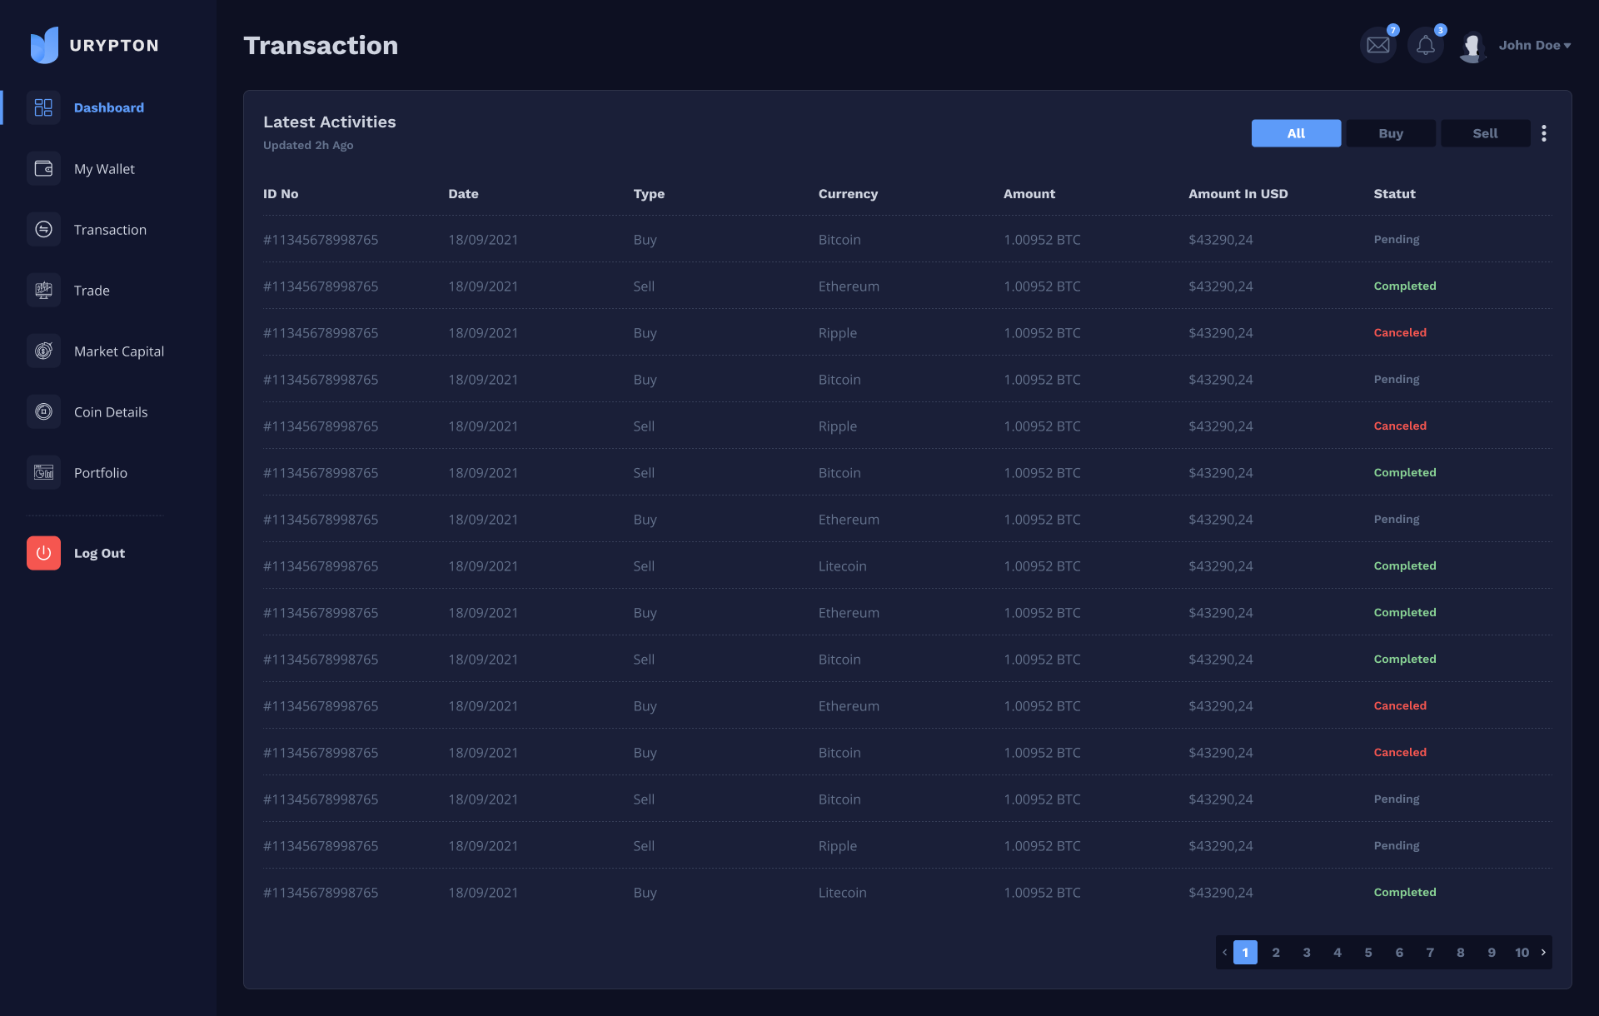This screenshot has height=1016, width=1599.
Task: Switch to the Buy filter tab
Action: click(1391, 133)
